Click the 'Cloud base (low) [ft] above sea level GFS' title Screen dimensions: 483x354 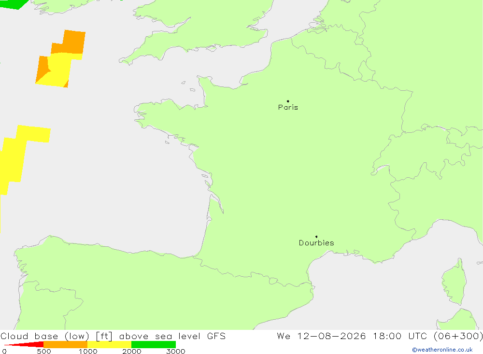pyautogui.click(x=113, y=336)
